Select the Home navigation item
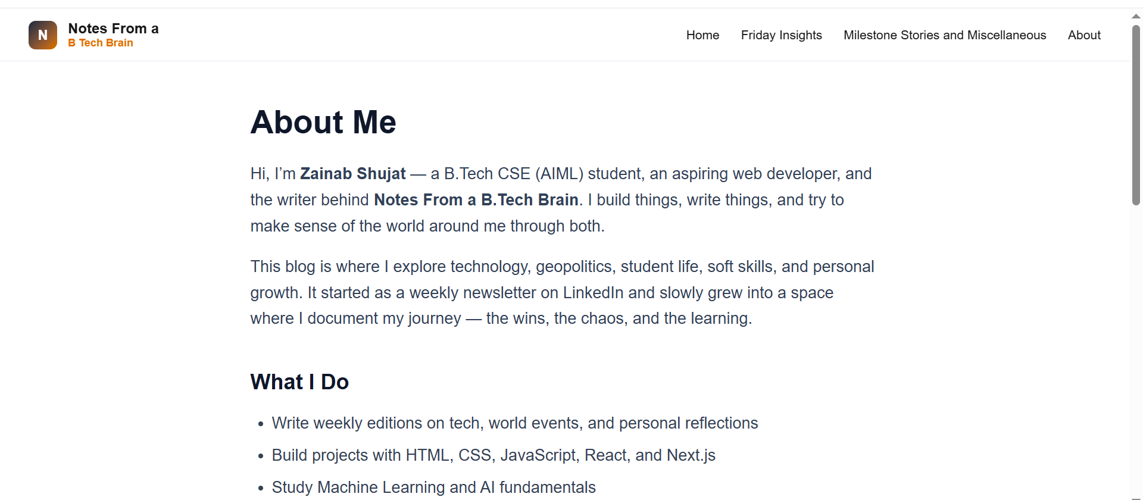The image size is (1143, 500). 702,35
